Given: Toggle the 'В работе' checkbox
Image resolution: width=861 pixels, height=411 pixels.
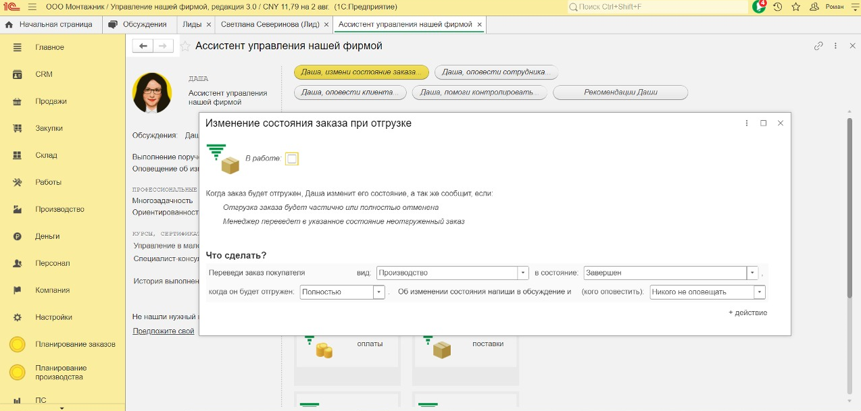Looking at the screenshot, I should pyautogui.click(x=292, y=159).
